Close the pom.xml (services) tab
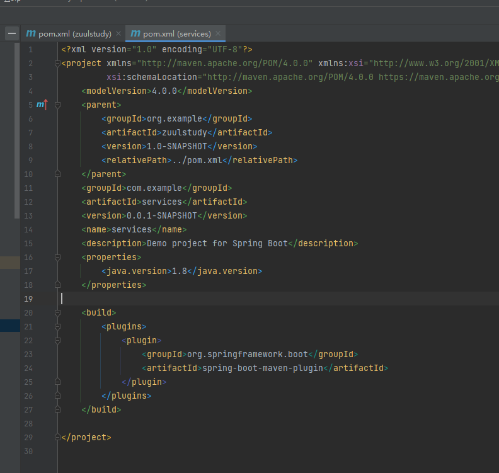499x473 pixels. tap(218, 33)
